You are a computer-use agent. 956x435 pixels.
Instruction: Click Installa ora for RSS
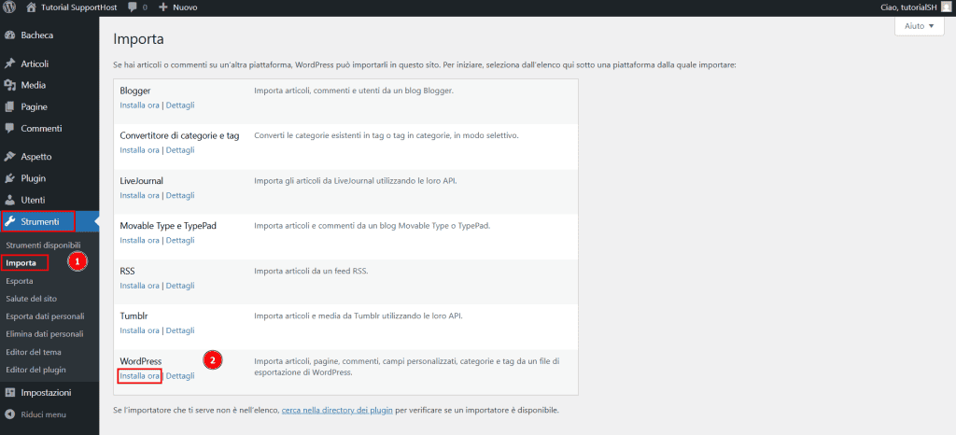click(x=140, y=285)
